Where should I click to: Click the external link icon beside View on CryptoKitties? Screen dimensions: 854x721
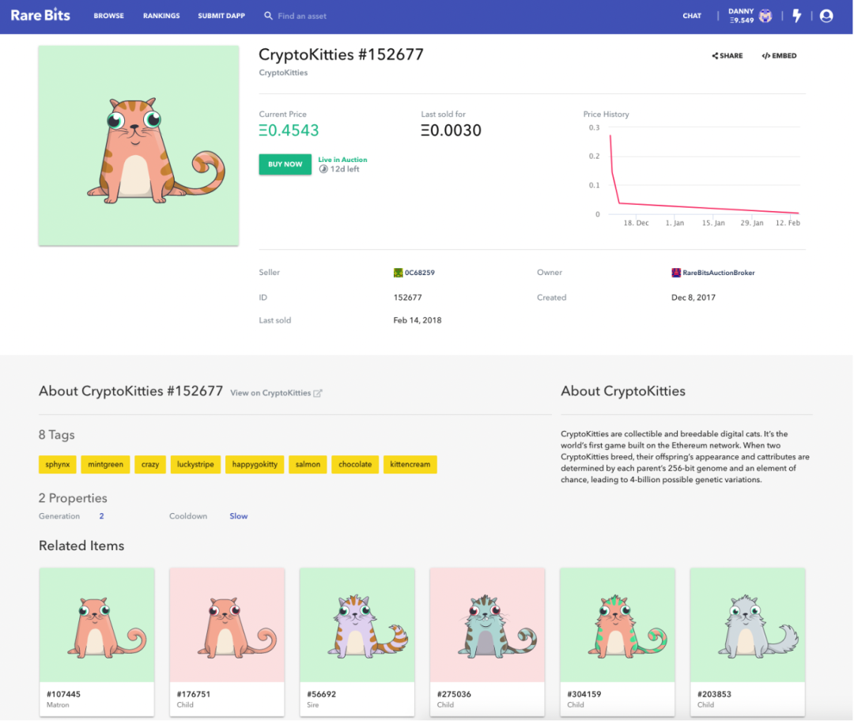(318, 393)
